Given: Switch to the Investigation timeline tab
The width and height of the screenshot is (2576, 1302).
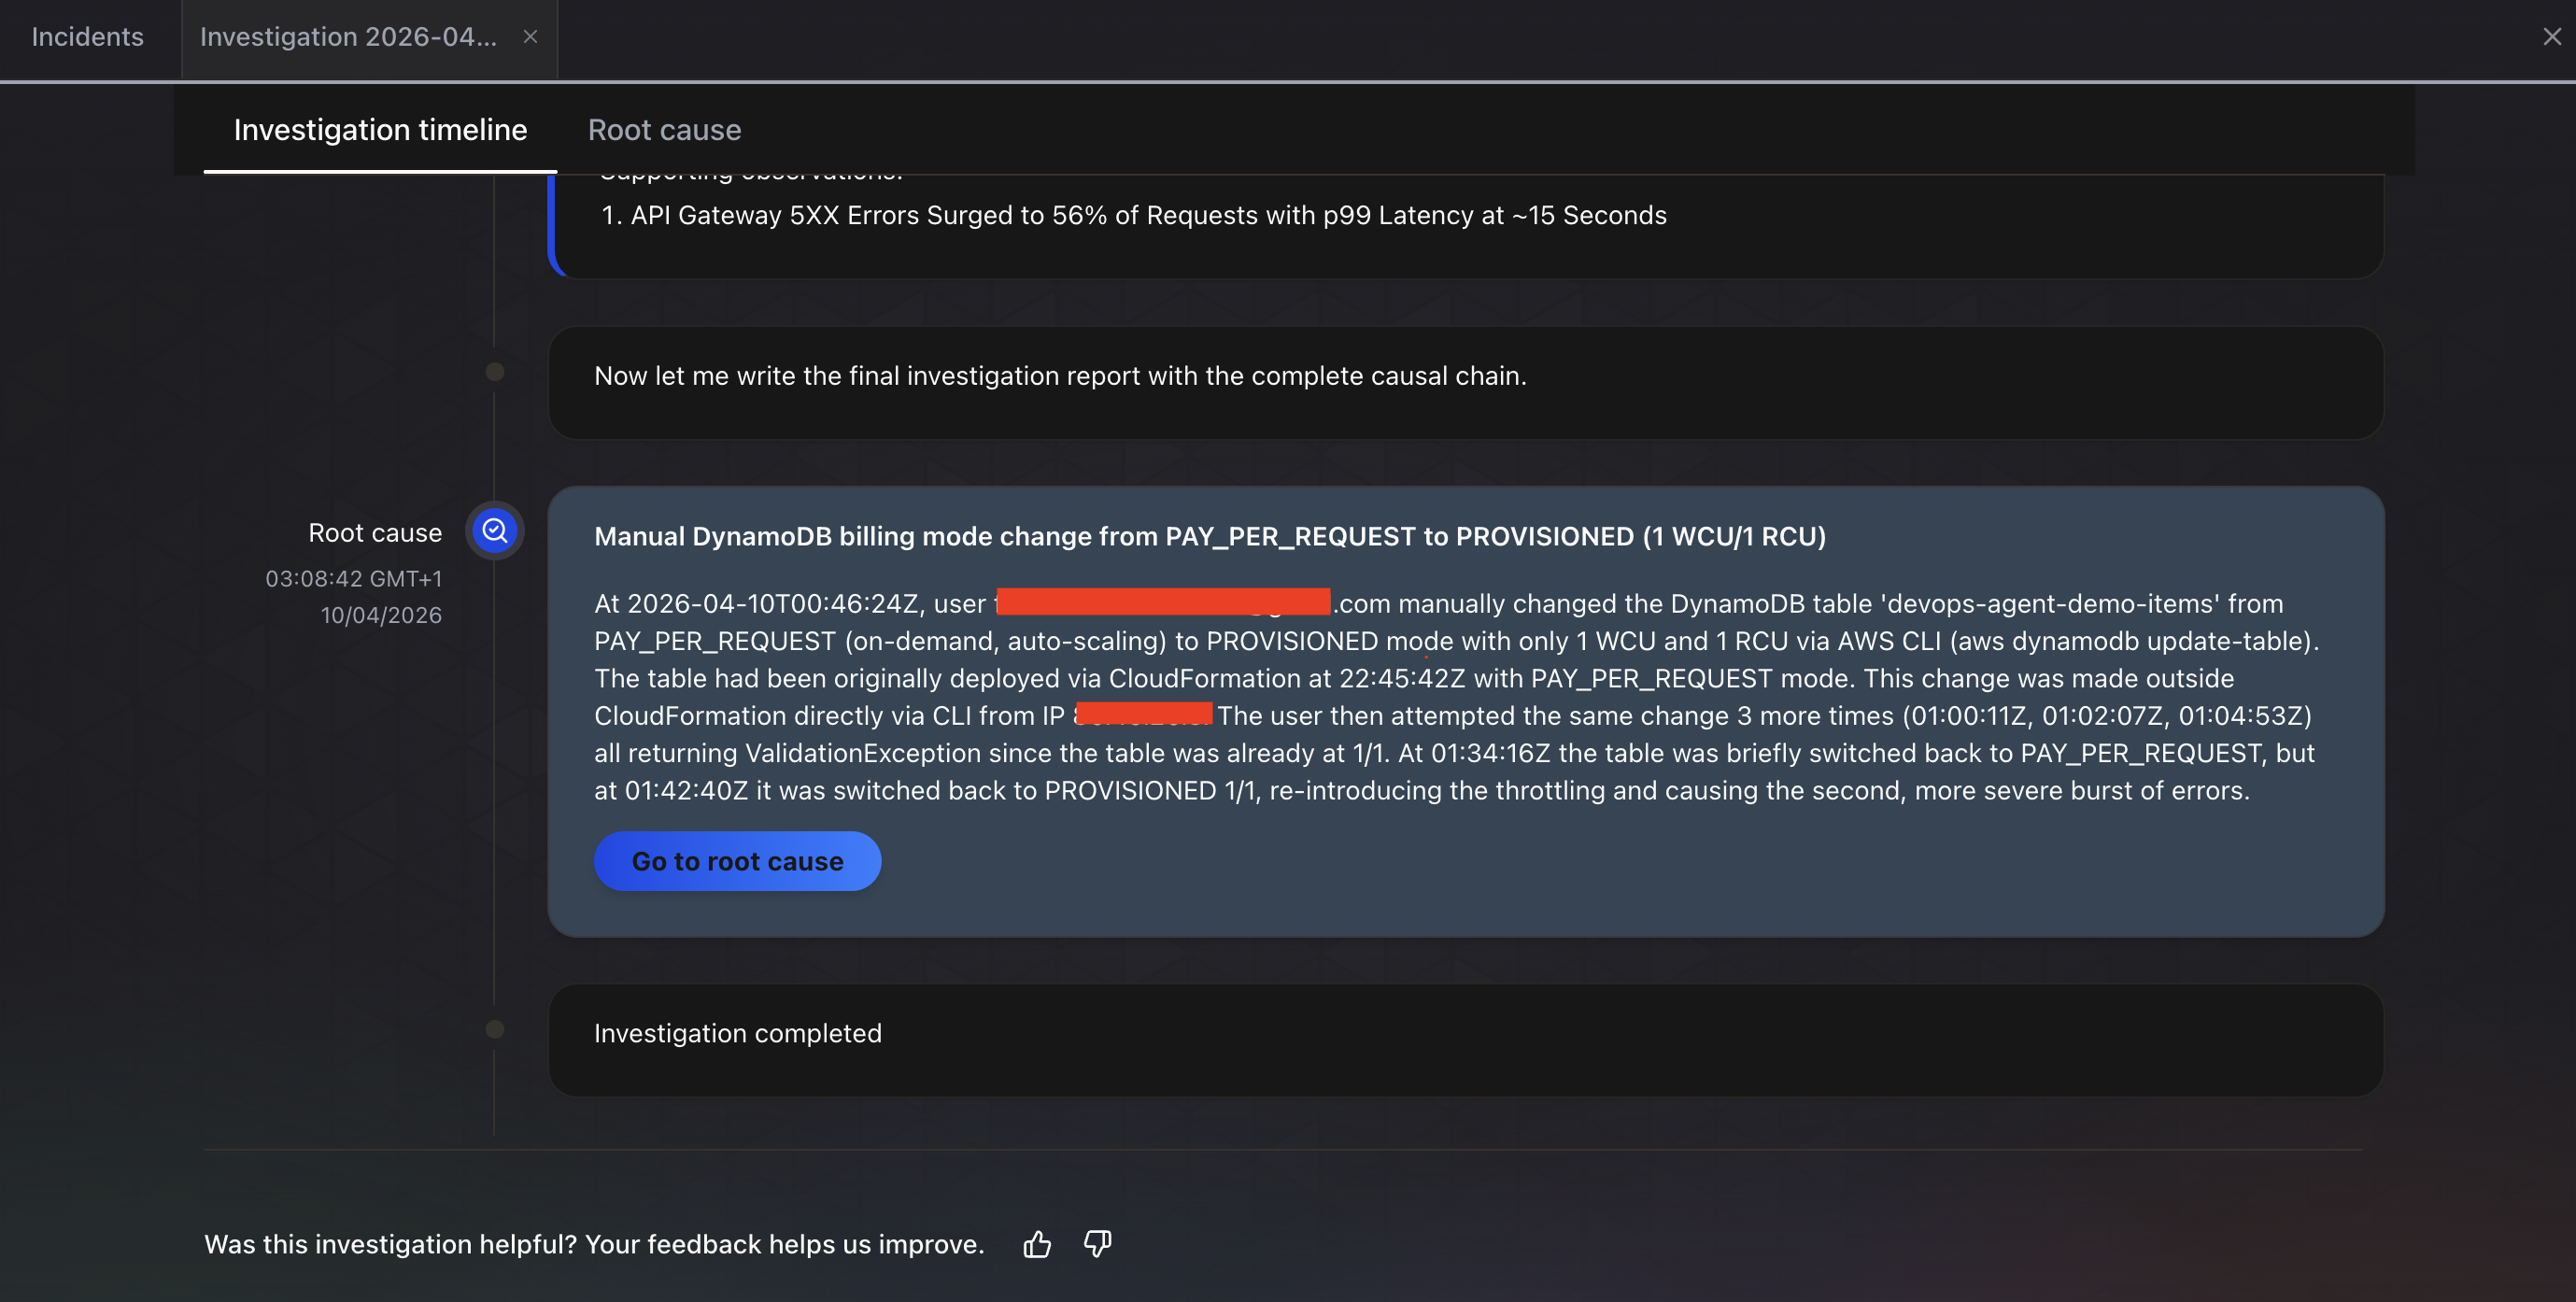Looking at the screenshot, I should [380, 129].
